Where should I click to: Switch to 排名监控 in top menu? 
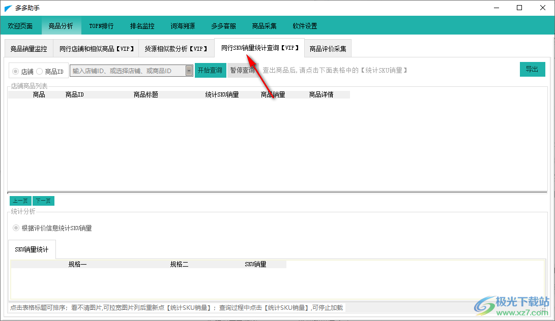(x=142, y=26)
